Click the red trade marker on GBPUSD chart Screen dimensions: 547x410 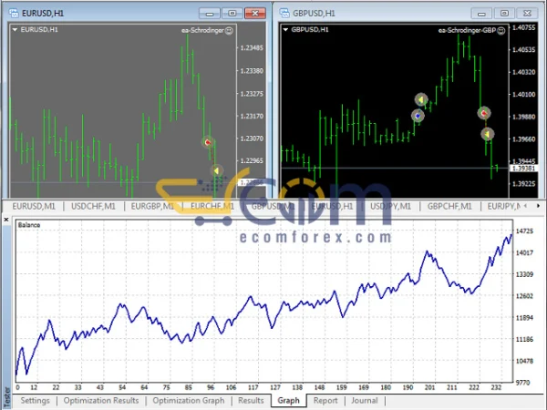[484, 113]
